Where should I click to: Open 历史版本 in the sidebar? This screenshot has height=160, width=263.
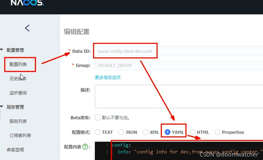(18, 79)
